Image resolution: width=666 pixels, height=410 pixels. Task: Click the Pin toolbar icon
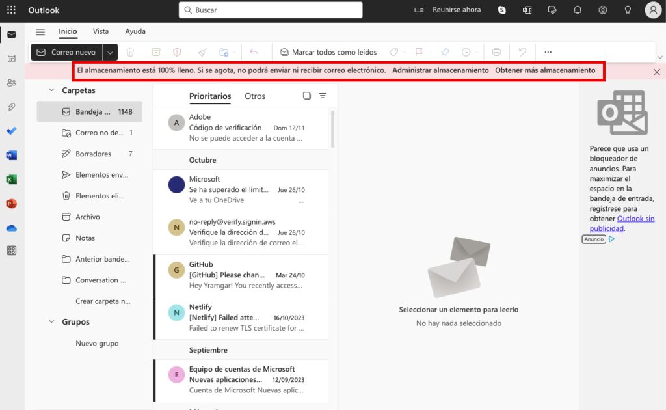coord(445,52)
